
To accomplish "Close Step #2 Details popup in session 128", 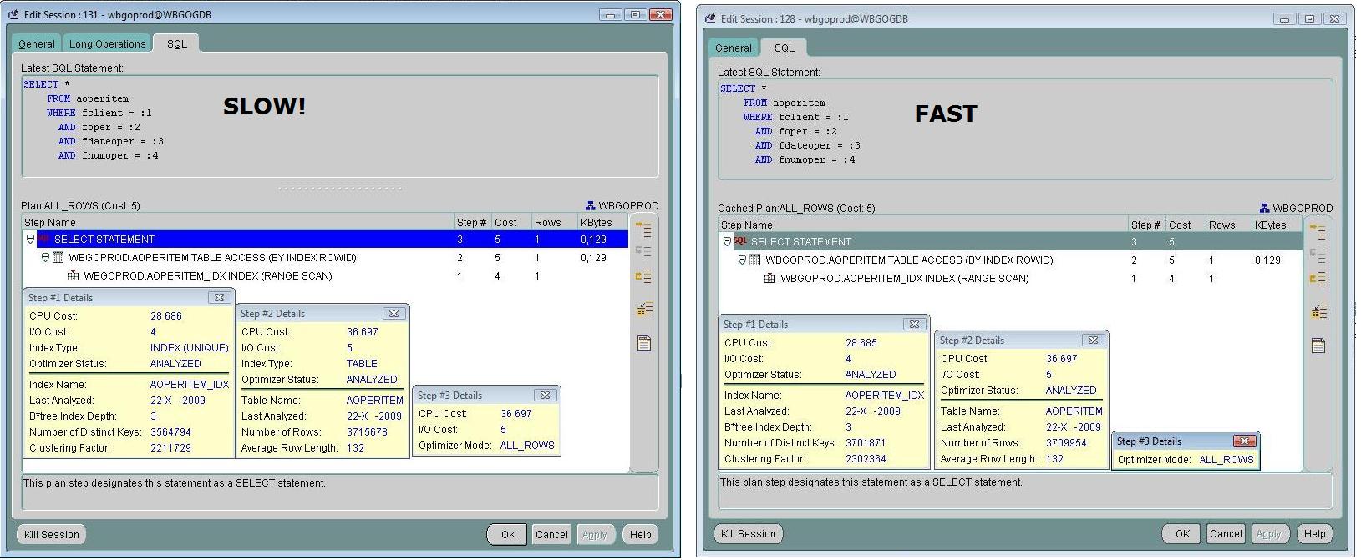I will 1092,341.
